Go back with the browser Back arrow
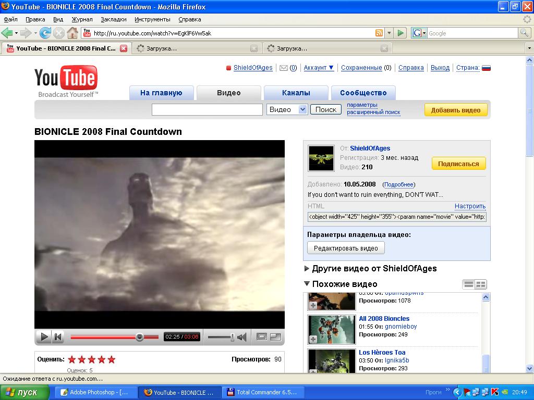The height and width of the screenshot is (400, 534). 7,33
